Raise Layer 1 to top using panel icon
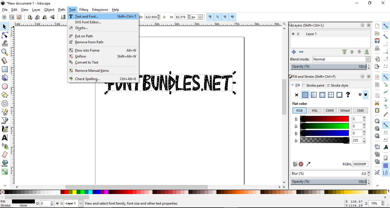This screenshot has width=390, height=208. click(x=345, y=52)
